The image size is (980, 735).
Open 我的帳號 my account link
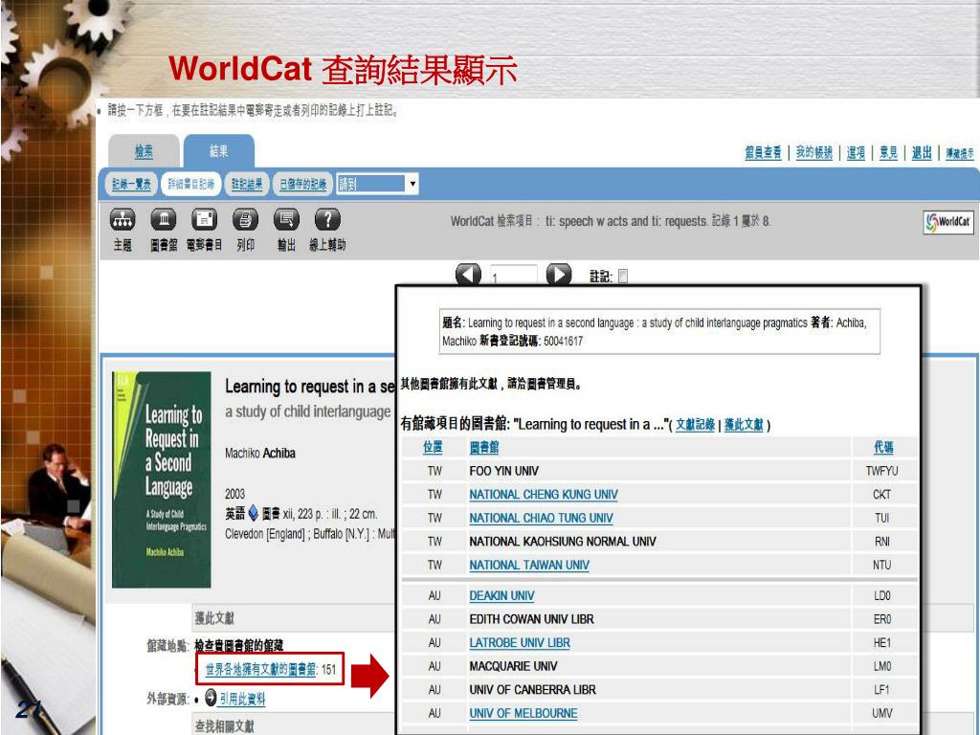tap(813, 152)
